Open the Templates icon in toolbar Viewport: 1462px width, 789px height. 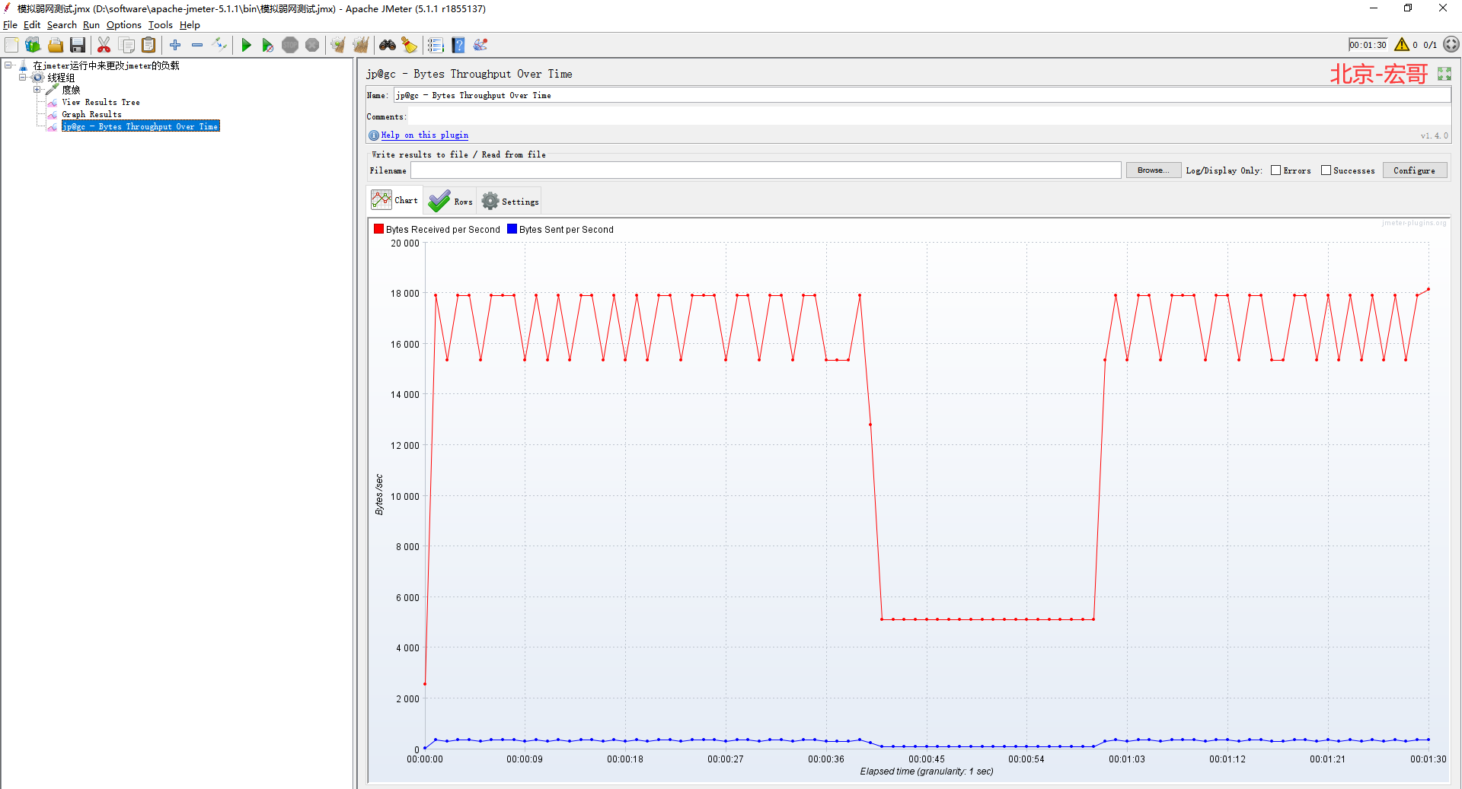click(33, 46)
